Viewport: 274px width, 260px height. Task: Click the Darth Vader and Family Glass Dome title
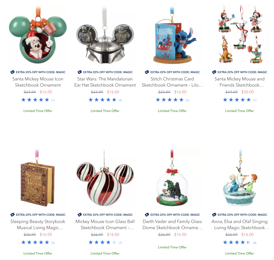(172, 224)
